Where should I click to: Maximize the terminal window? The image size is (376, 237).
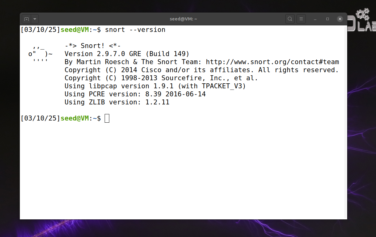click(x=328, y=19)
